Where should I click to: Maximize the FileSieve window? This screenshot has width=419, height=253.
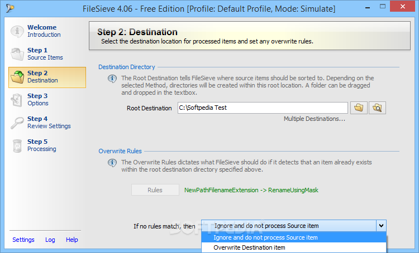coord(383,7)
